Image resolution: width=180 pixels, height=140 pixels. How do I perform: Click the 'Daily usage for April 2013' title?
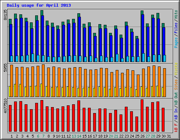[x=39, y=5]
